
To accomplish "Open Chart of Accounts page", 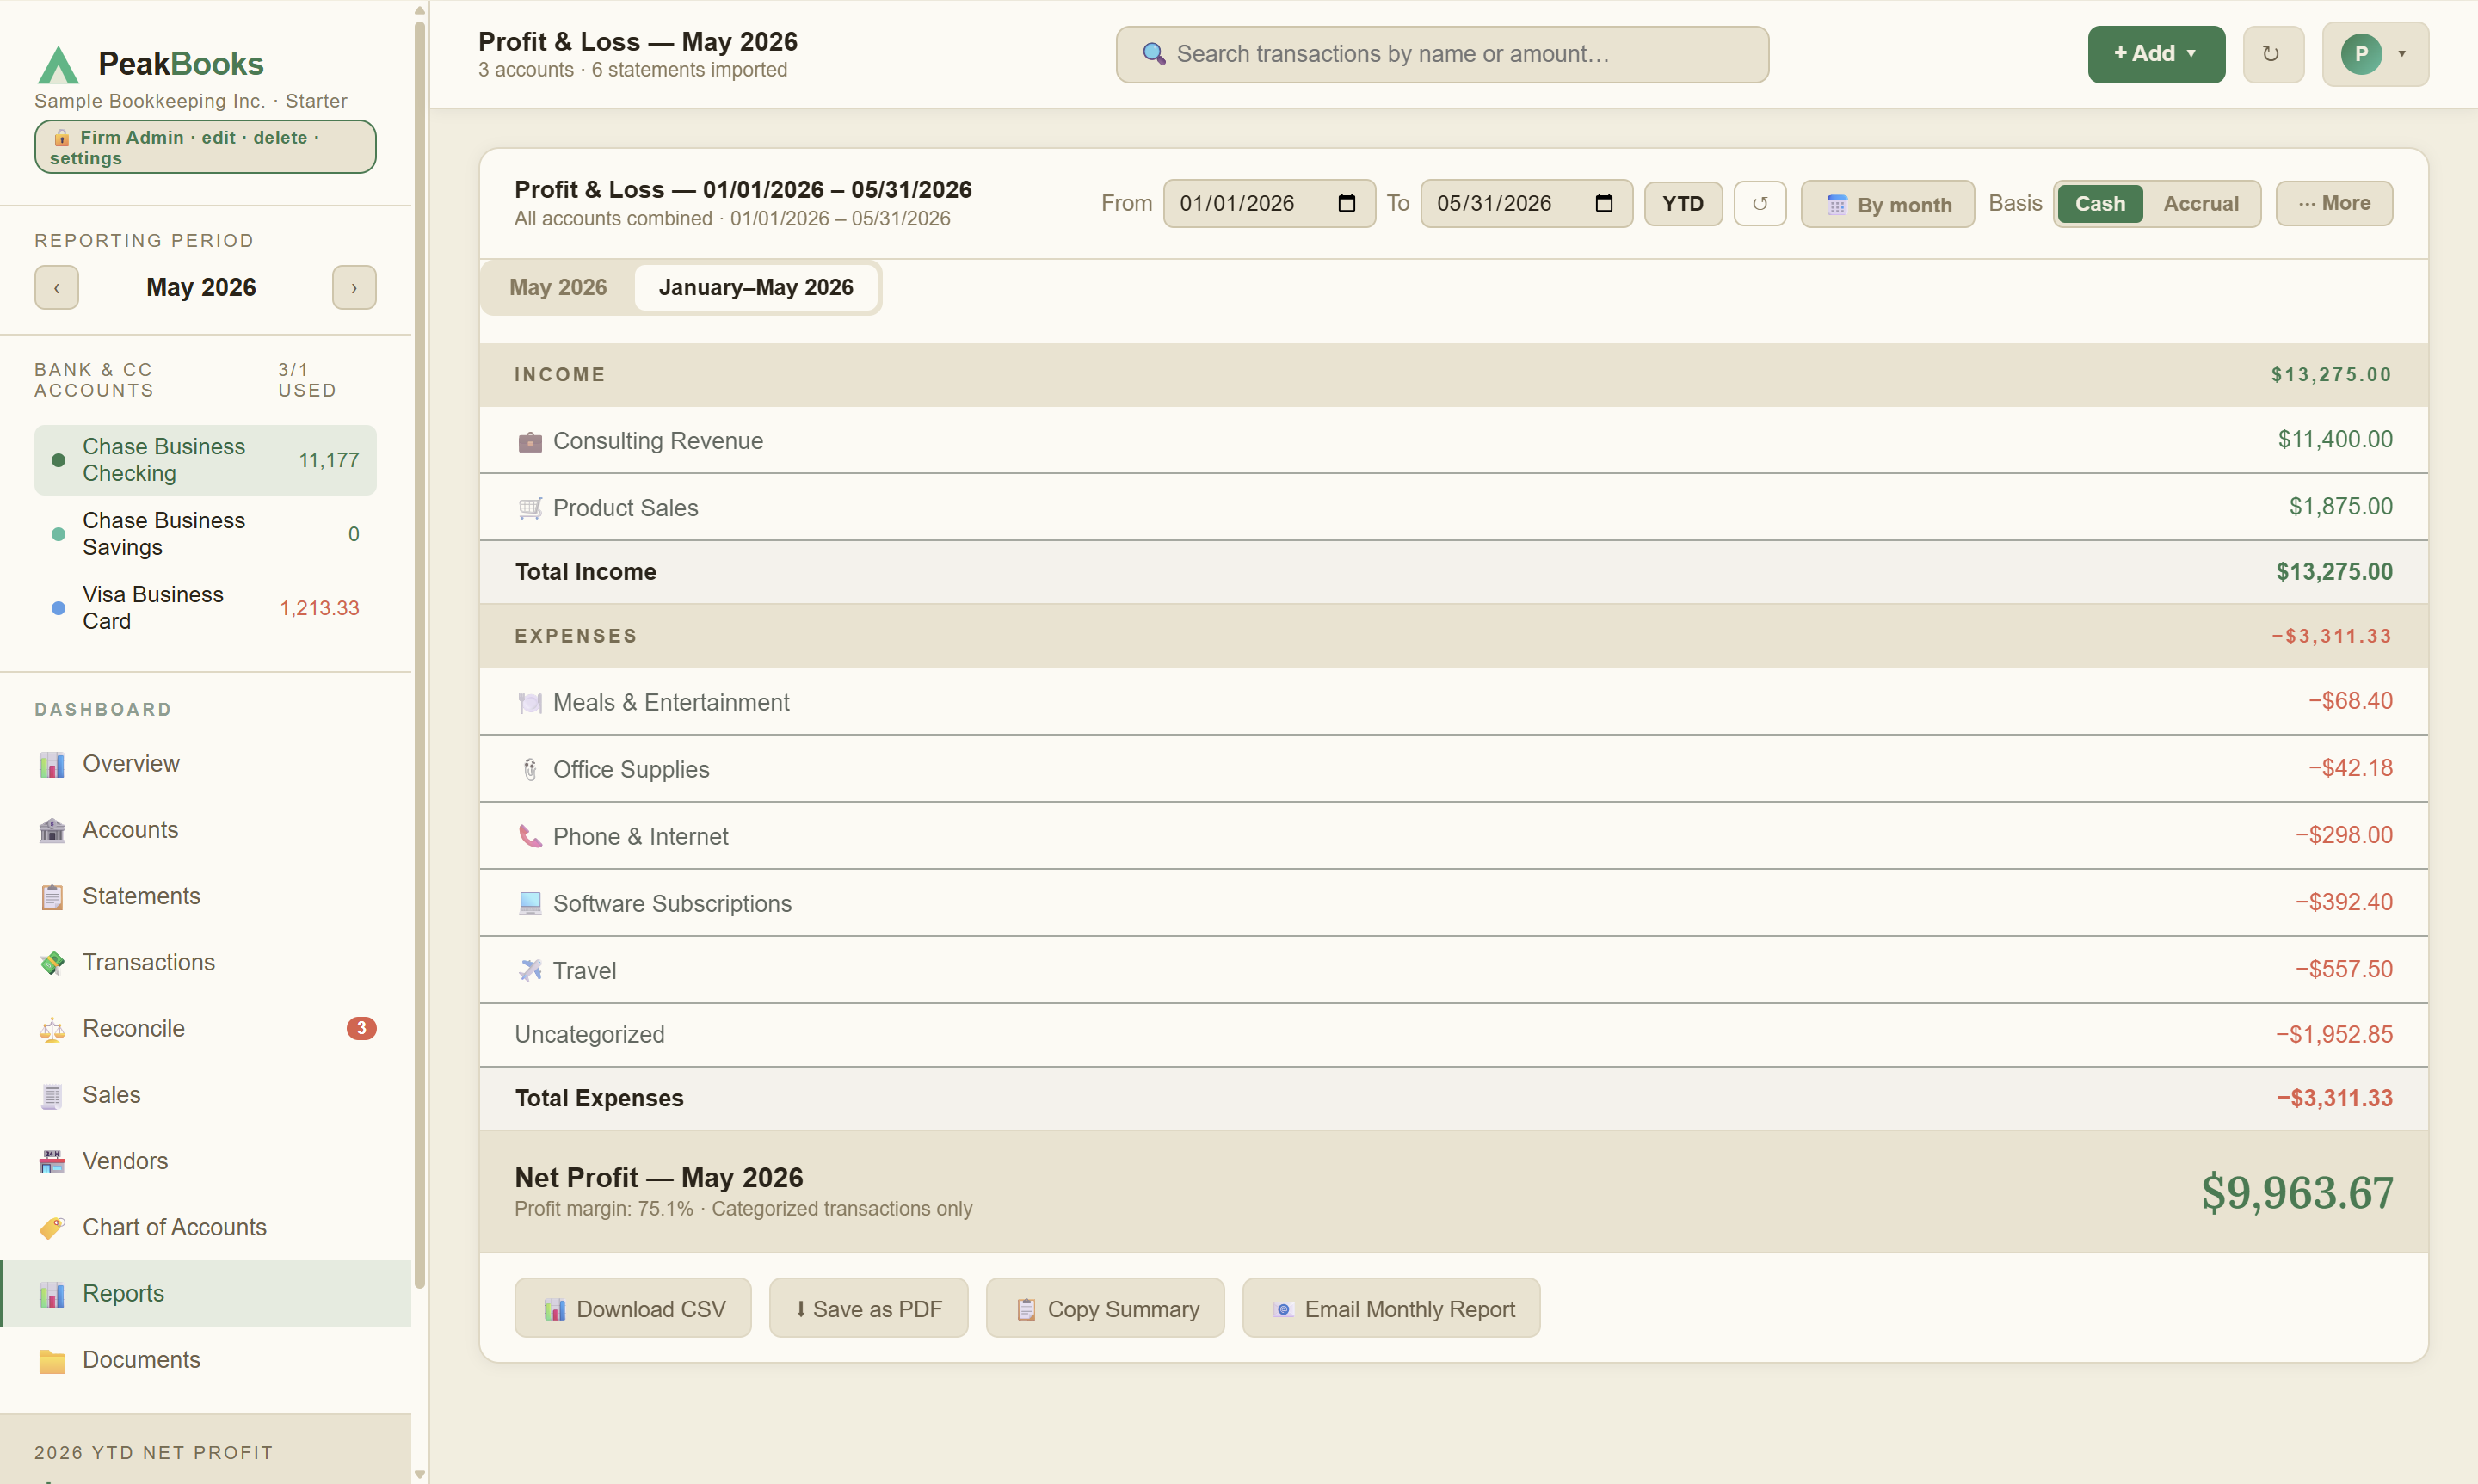I will coord(206,1228).
